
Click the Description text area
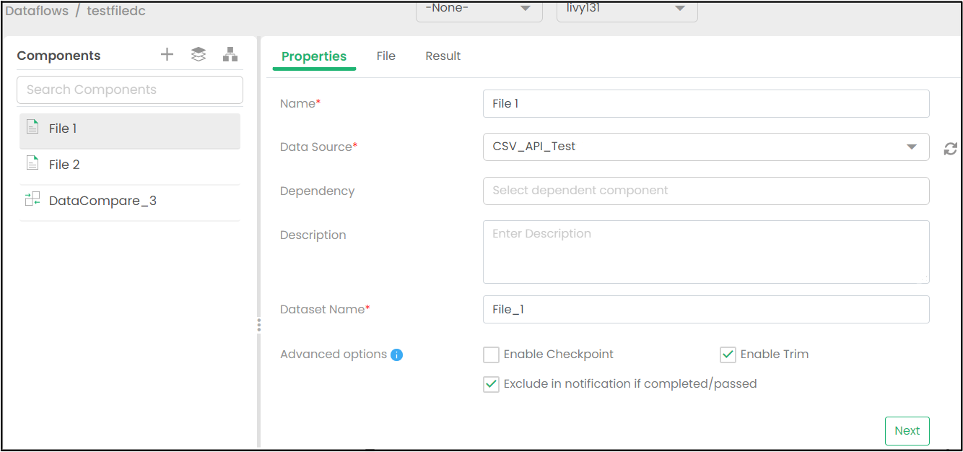(x=706, y=252)
